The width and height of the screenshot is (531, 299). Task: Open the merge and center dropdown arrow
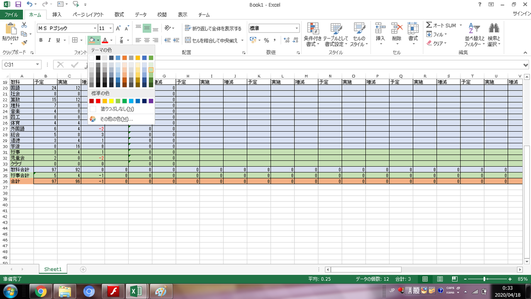[243, 41]
